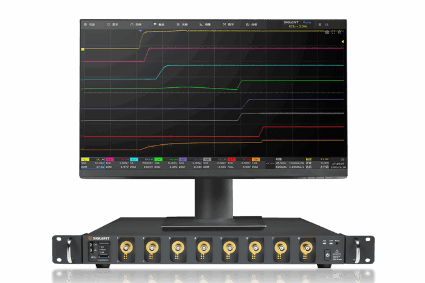Click the C1 indicator in top-right corner

326,24
